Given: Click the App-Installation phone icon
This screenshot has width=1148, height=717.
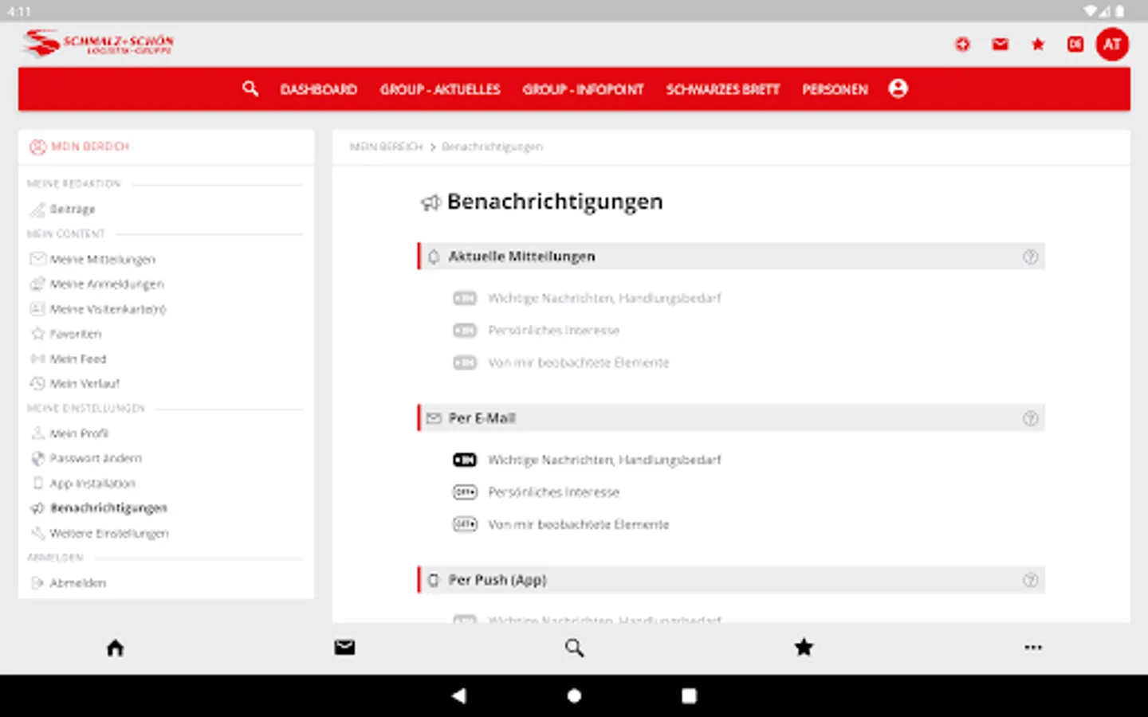Looking at the screenshot, I should [x=37, y=483].
